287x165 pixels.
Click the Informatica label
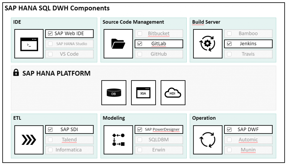click(x=69, y=150)
